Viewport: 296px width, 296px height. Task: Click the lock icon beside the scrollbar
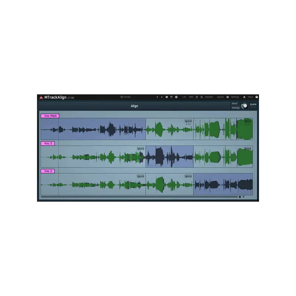coord(240,197)
